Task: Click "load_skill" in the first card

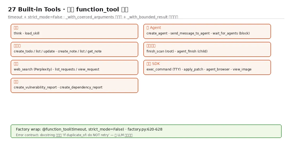Action: 32,33
